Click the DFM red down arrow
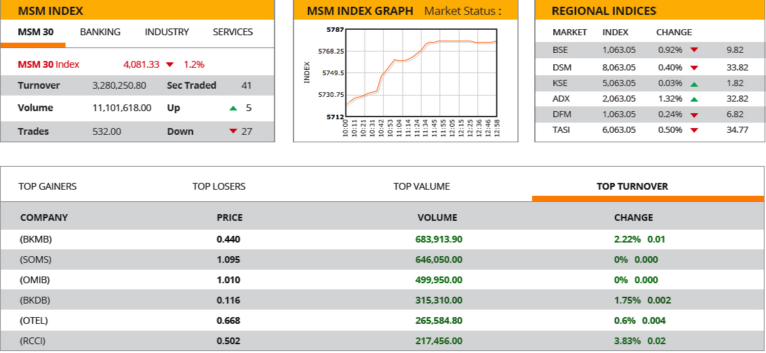This screenshot has width=766, height=353. click(694, 115)
